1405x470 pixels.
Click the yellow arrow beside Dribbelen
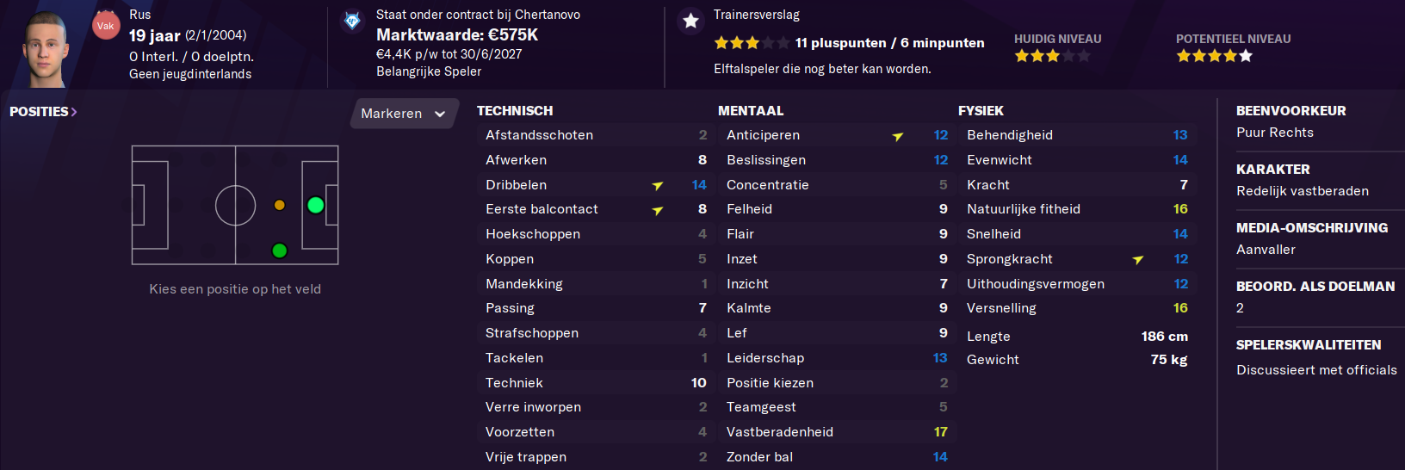[x=658, y=185]
